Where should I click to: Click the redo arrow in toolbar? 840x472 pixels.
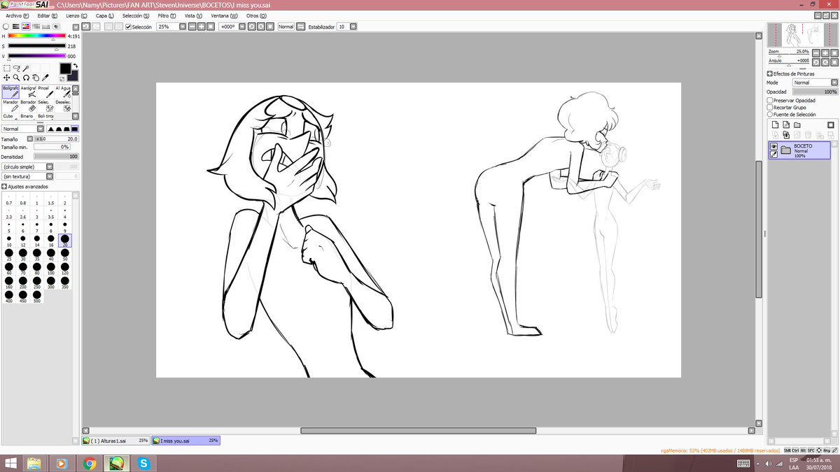[x=96, y=27]
